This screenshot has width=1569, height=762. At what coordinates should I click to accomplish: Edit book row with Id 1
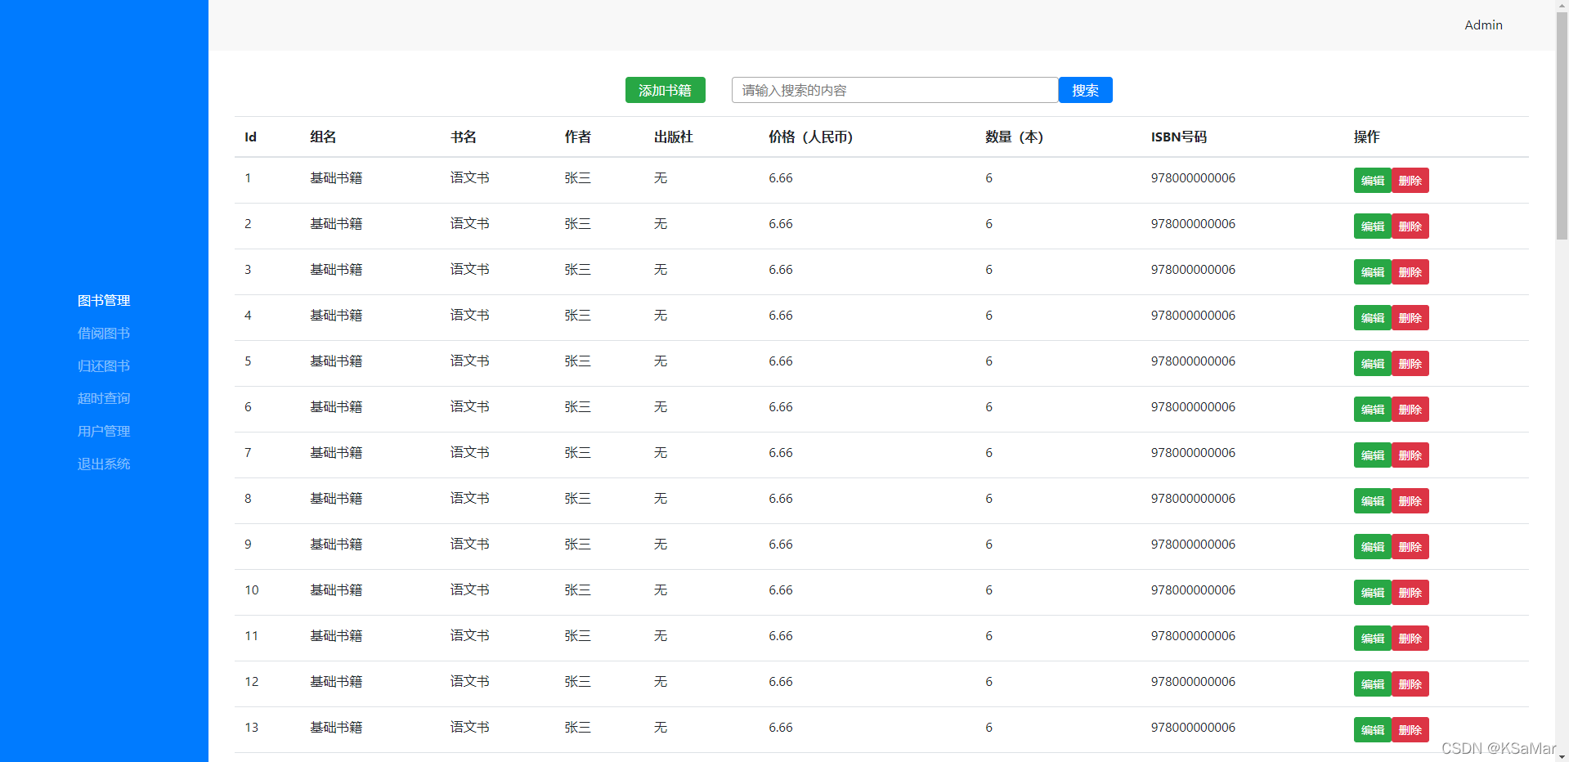pos(1373,181)
